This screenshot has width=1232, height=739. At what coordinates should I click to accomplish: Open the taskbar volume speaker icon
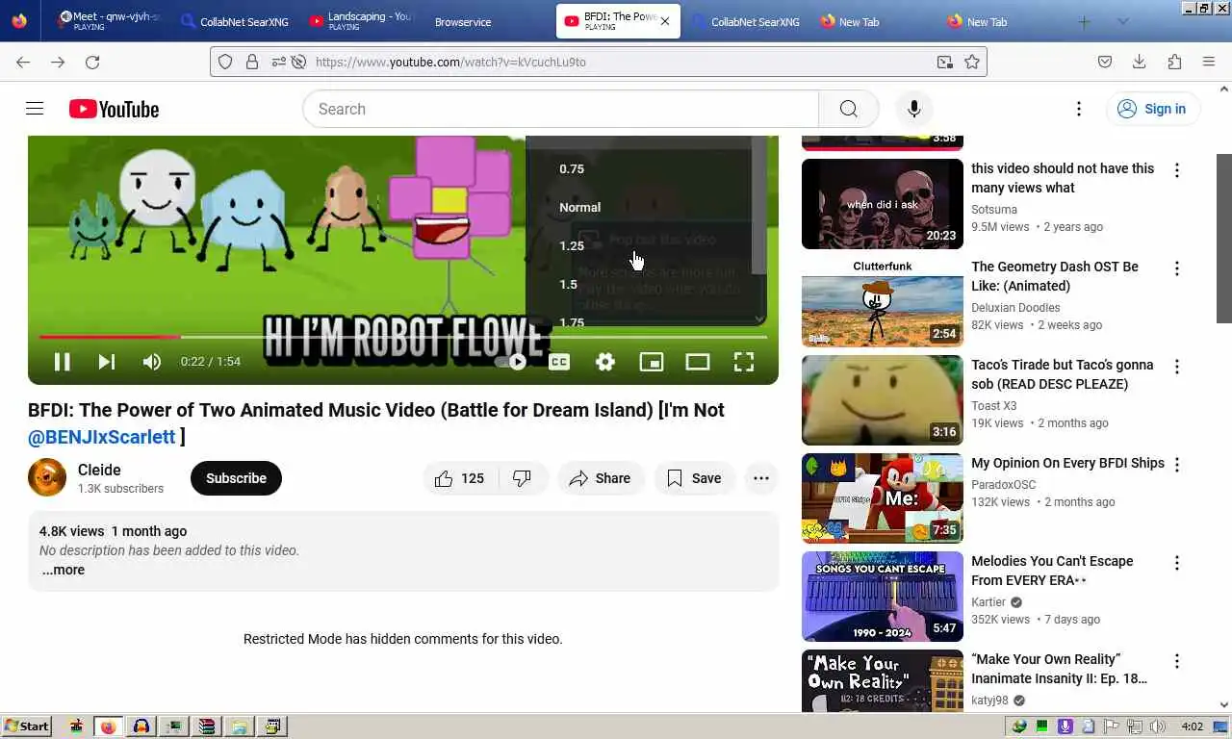coord(1157,726)
